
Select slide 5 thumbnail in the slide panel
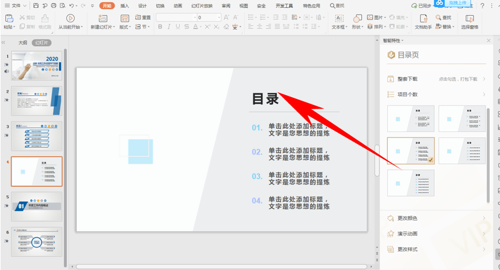coord(37,206)
